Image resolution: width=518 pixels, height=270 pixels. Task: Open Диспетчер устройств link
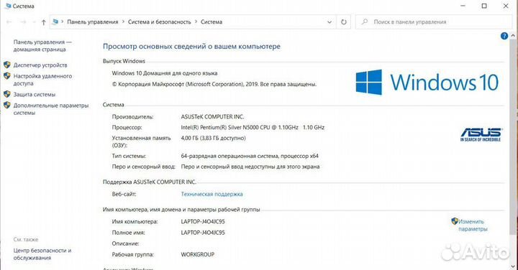[40, 65]
